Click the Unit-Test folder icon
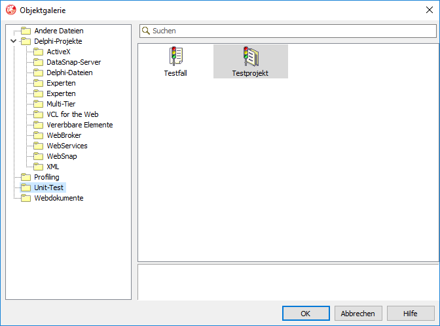The height and width of the screenshot is (326, 440). pos(26,187)
